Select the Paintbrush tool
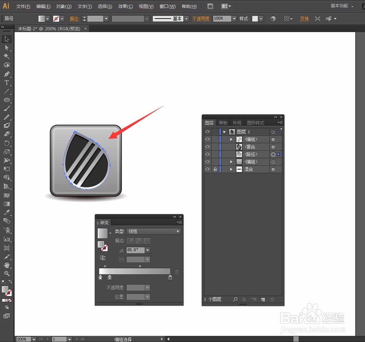Screen dimensions: 365x342 tap(7, 108)
